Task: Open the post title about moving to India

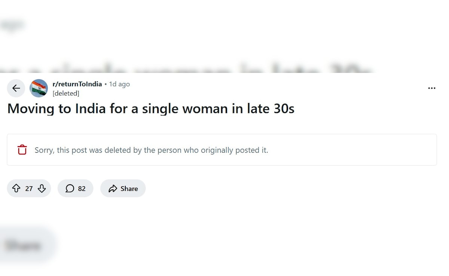Action: click(x=151, y=109)
